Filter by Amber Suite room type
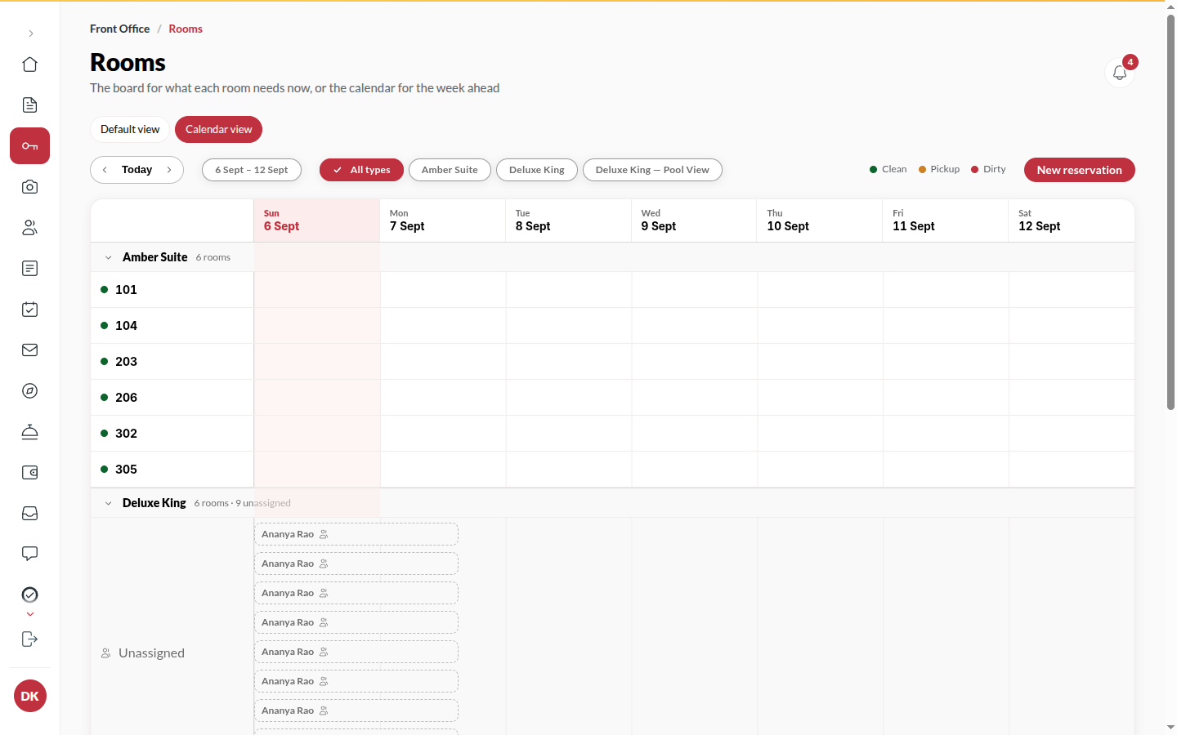 [450, 170]
